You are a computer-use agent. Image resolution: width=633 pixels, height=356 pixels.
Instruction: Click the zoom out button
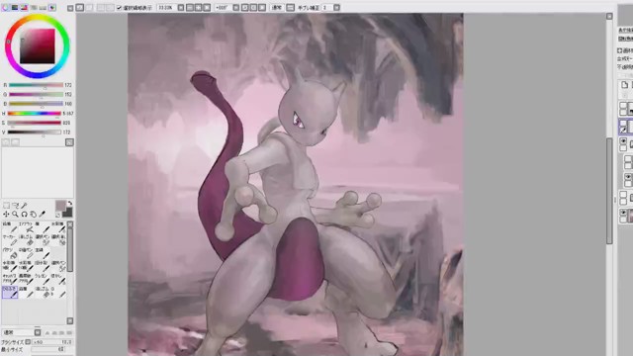(x=190, y=8)
